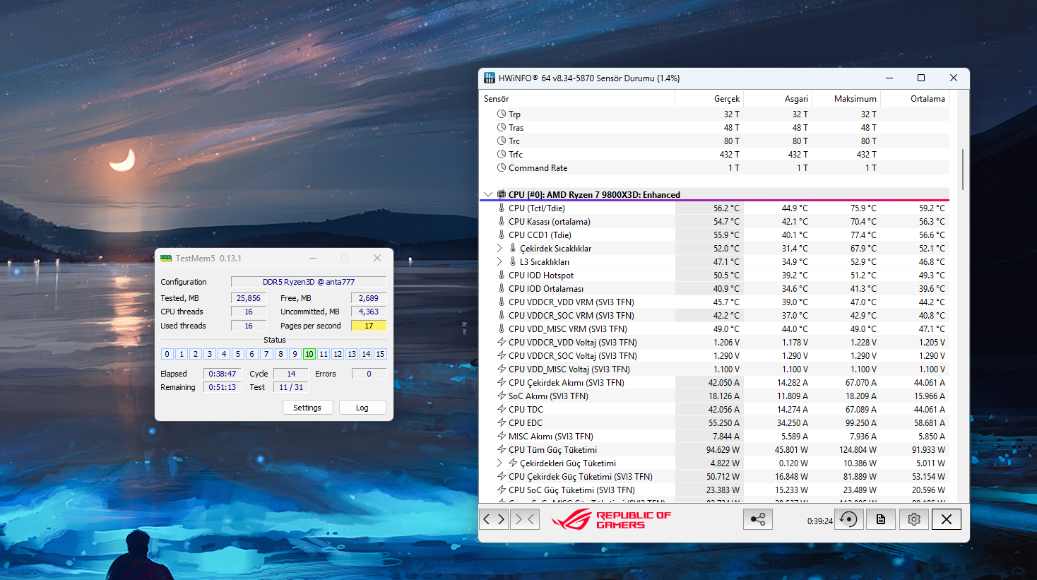Open HWiNFO network share icon

coord(758,519)
